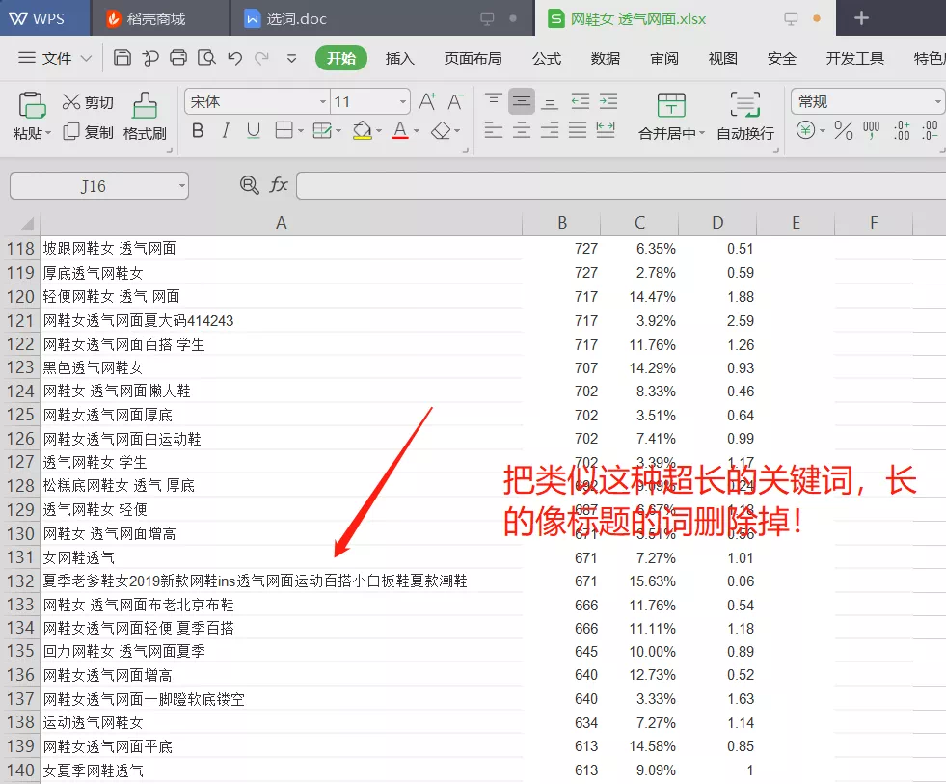This screenshot has width=946, height=784.
Task: Increase font size with the A+ icon
Action: tap(427, 101)
